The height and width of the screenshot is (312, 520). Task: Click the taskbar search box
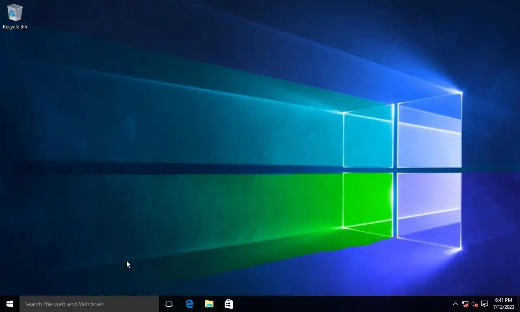pos(89,304)
